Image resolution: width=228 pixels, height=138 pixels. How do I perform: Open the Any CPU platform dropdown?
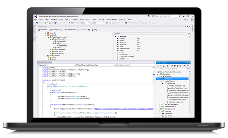click(x=97, y=23)
